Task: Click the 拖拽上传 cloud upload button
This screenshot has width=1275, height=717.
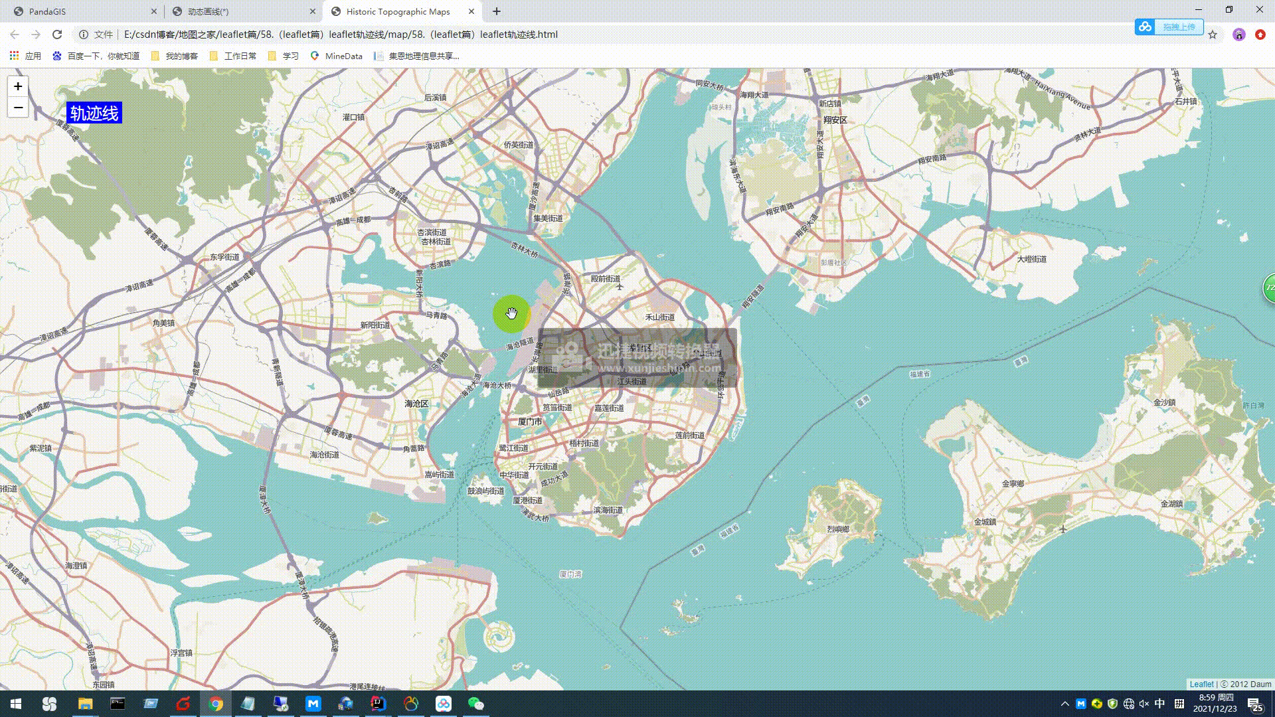Action: (x=1169, y=27)
